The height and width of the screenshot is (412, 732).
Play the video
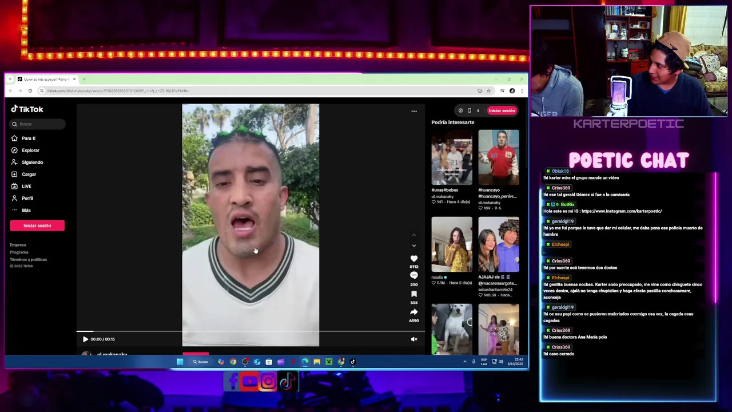tap(85, 339)
